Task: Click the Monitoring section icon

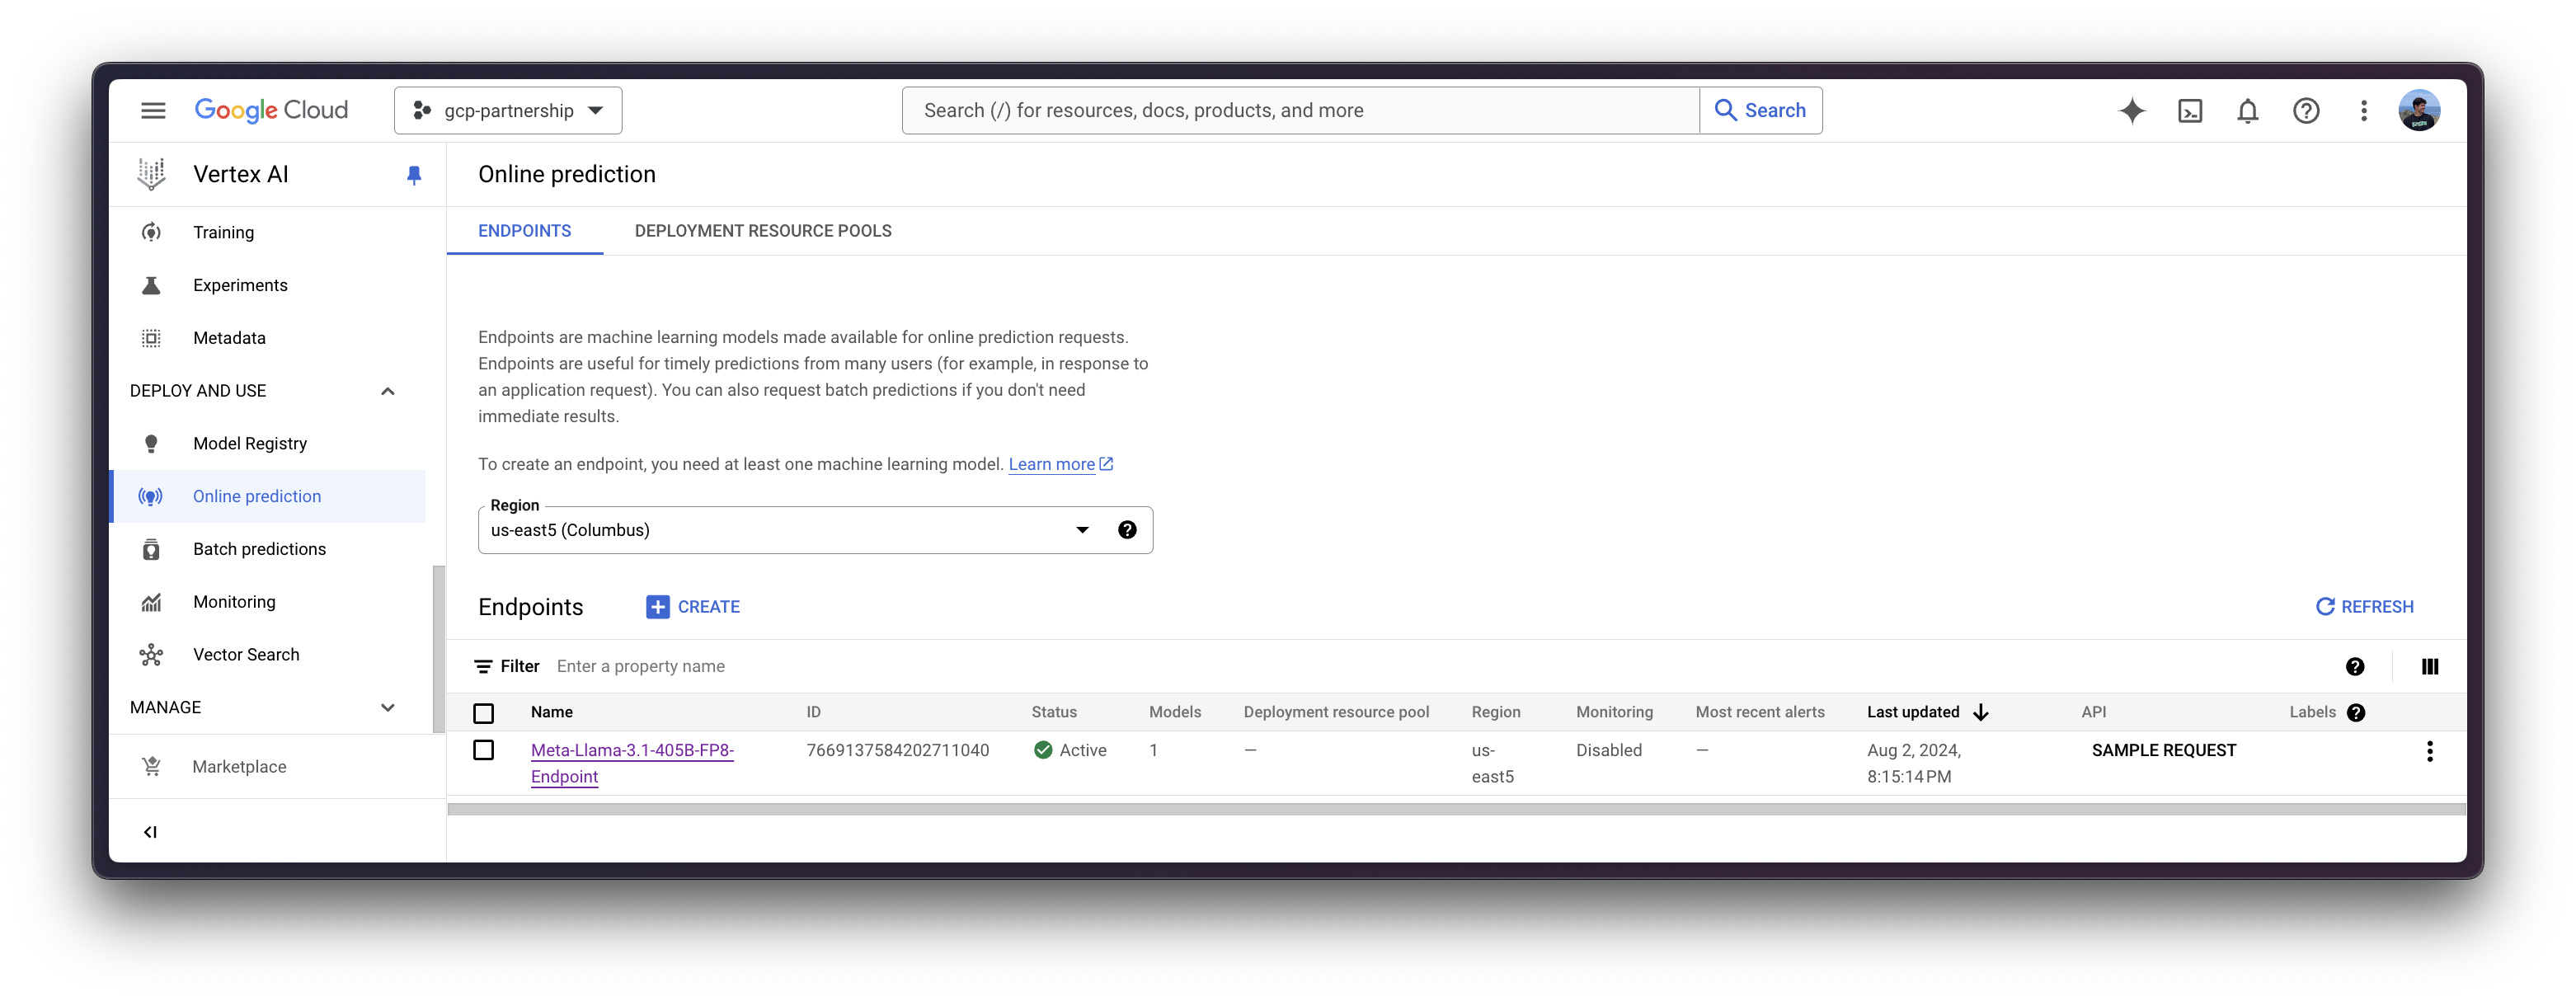Action: (149, 602)
